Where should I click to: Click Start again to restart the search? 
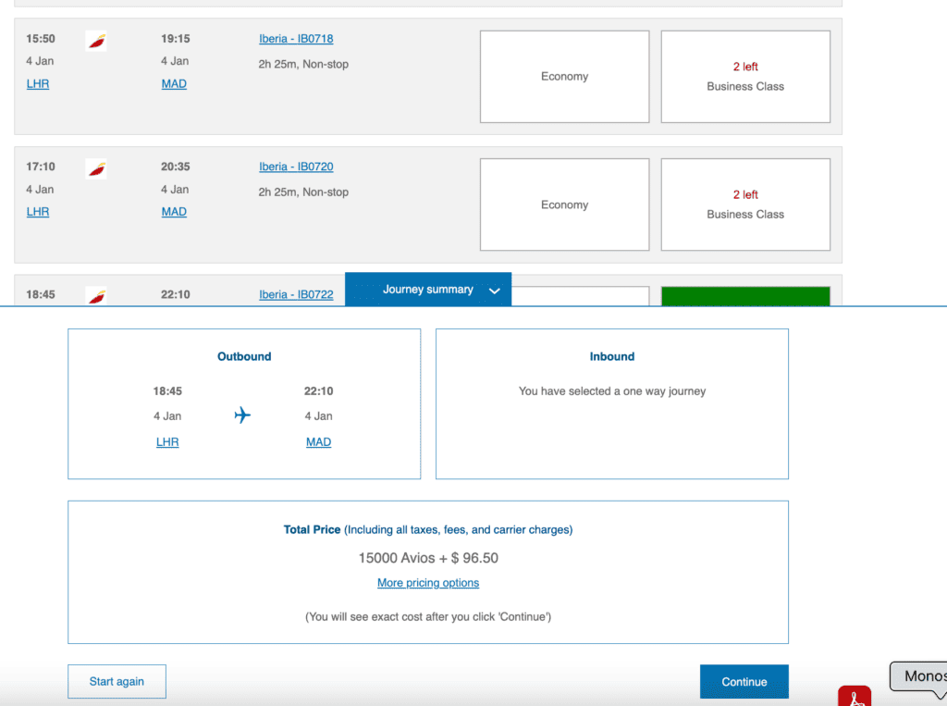(117, 681)
